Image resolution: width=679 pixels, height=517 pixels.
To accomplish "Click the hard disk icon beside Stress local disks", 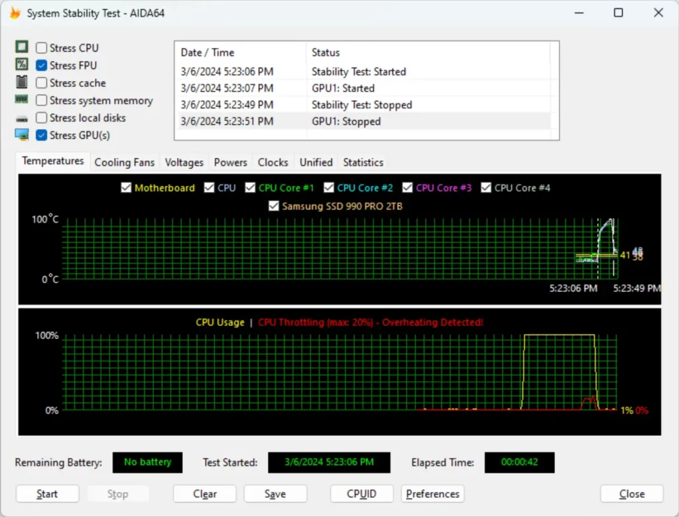I will coord(21,118).
